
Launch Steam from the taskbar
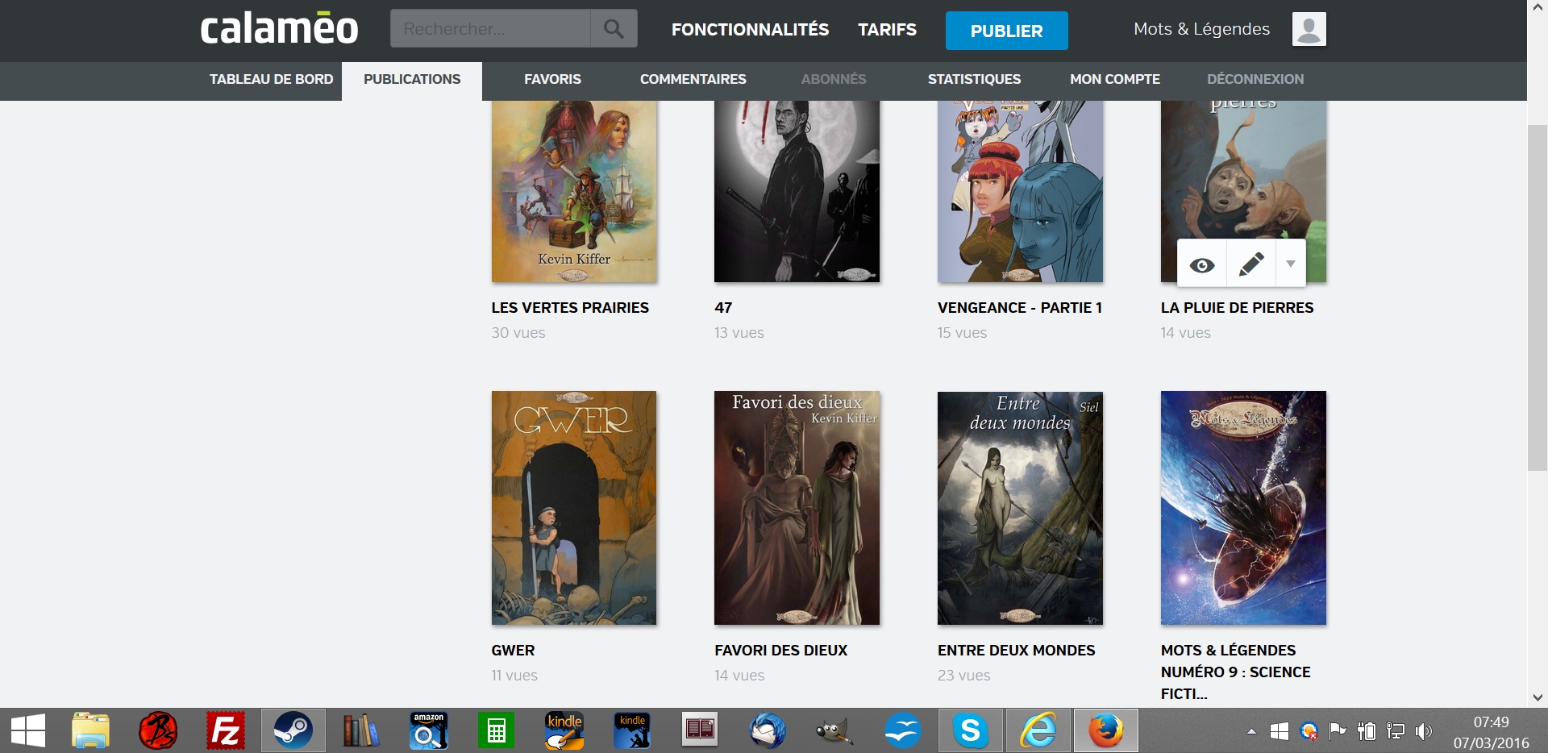293,731
